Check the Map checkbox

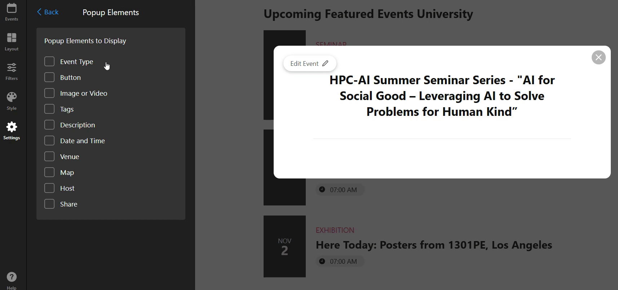pos(49,172)
